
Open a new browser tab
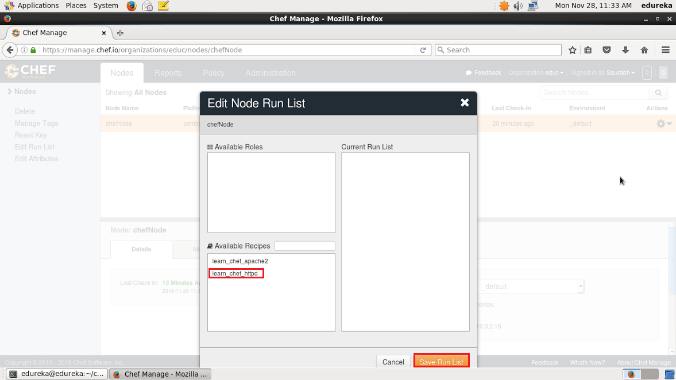(x=120, y=33)
